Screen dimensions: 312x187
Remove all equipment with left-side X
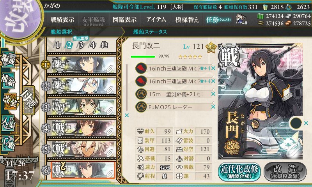click(x=127, y=115)
